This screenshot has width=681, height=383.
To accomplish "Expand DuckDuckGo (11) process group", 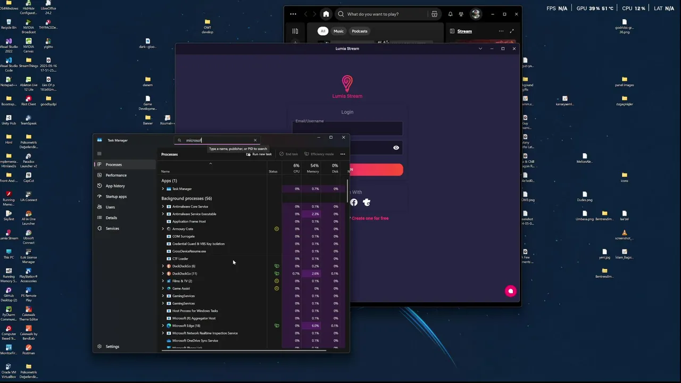I will tap(163, 273).
